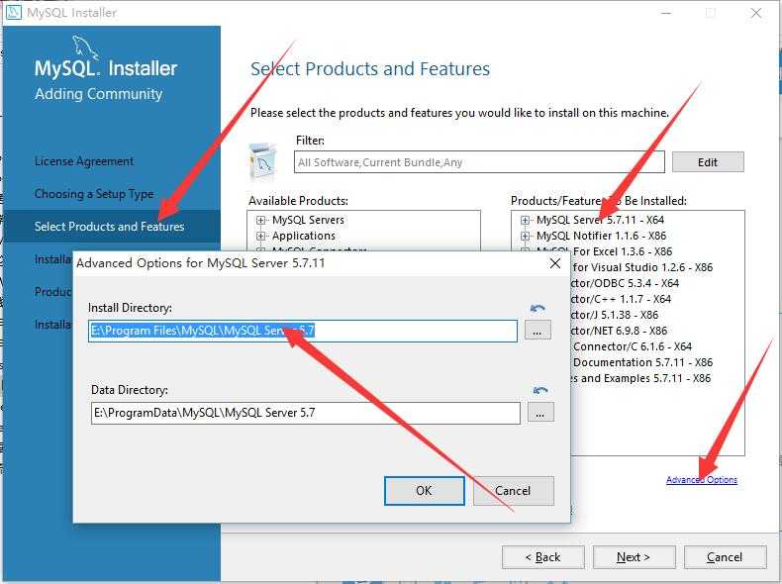Click into the Install Directory path field
This screenshot has height=584, width=782.
coord(303,331)
